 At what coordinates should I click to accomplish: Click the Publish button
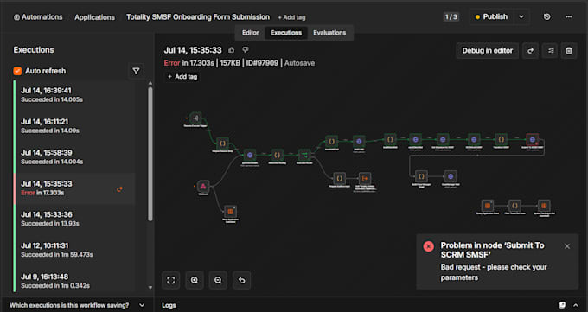click(492, 17)
